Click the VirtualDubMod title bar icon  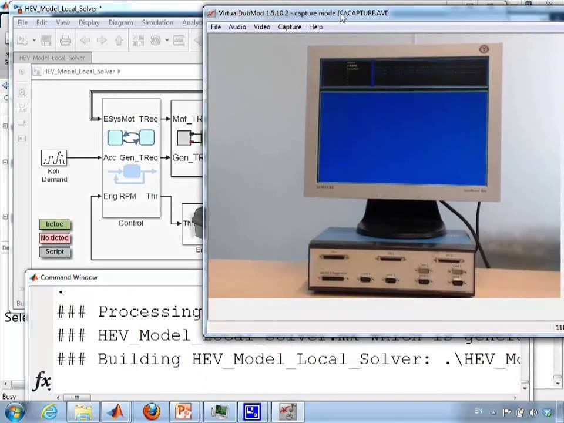(211, 14)
